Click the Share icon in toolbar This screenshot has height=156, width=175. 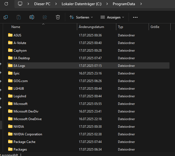[45, 17]
